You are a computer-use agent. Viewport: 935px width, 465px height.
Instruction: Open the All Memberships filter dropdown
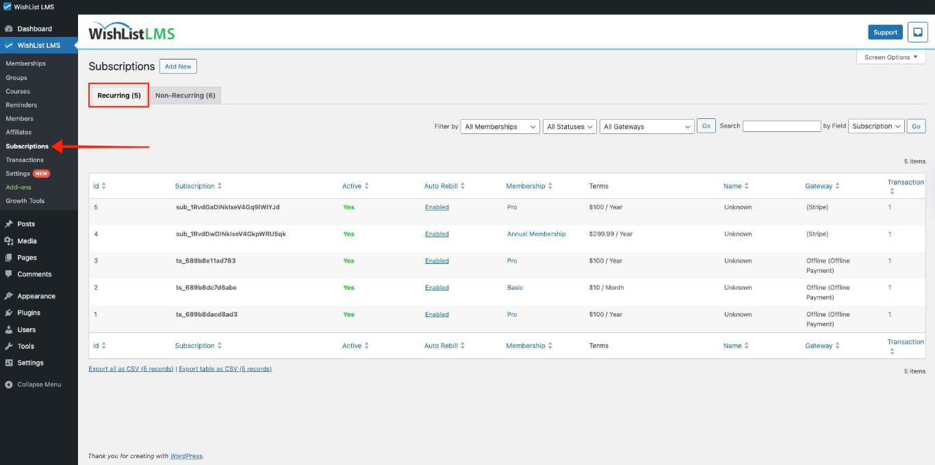click(x=499, y=126)
